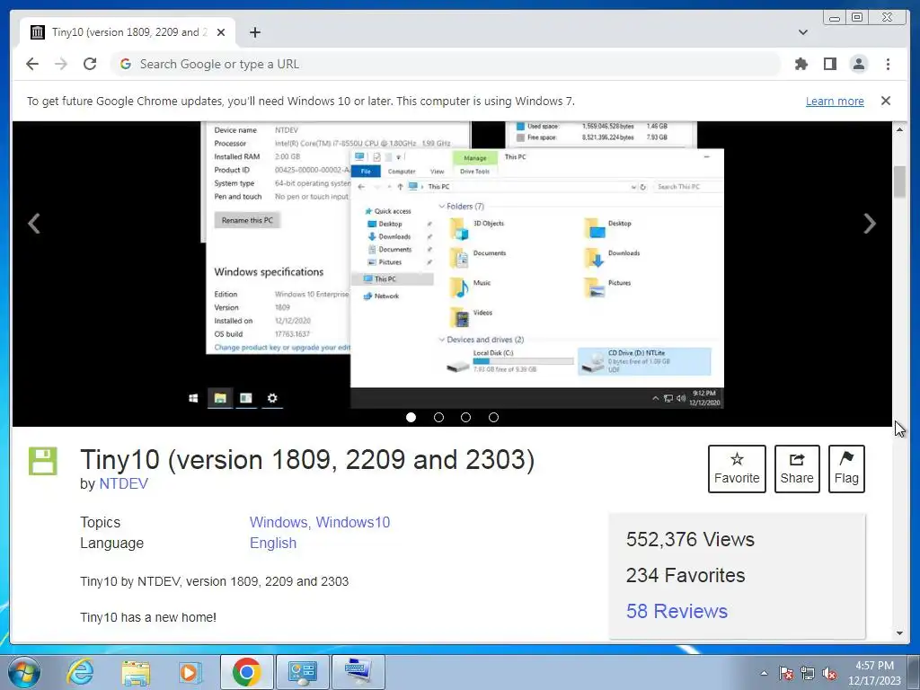Click the green floppy disk software icon

(x=43, y=461)
